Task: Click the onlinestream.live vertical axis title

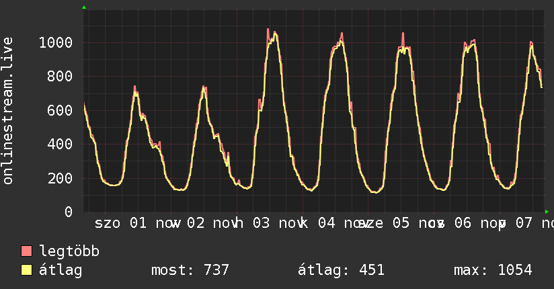Action: click(7, 111)
